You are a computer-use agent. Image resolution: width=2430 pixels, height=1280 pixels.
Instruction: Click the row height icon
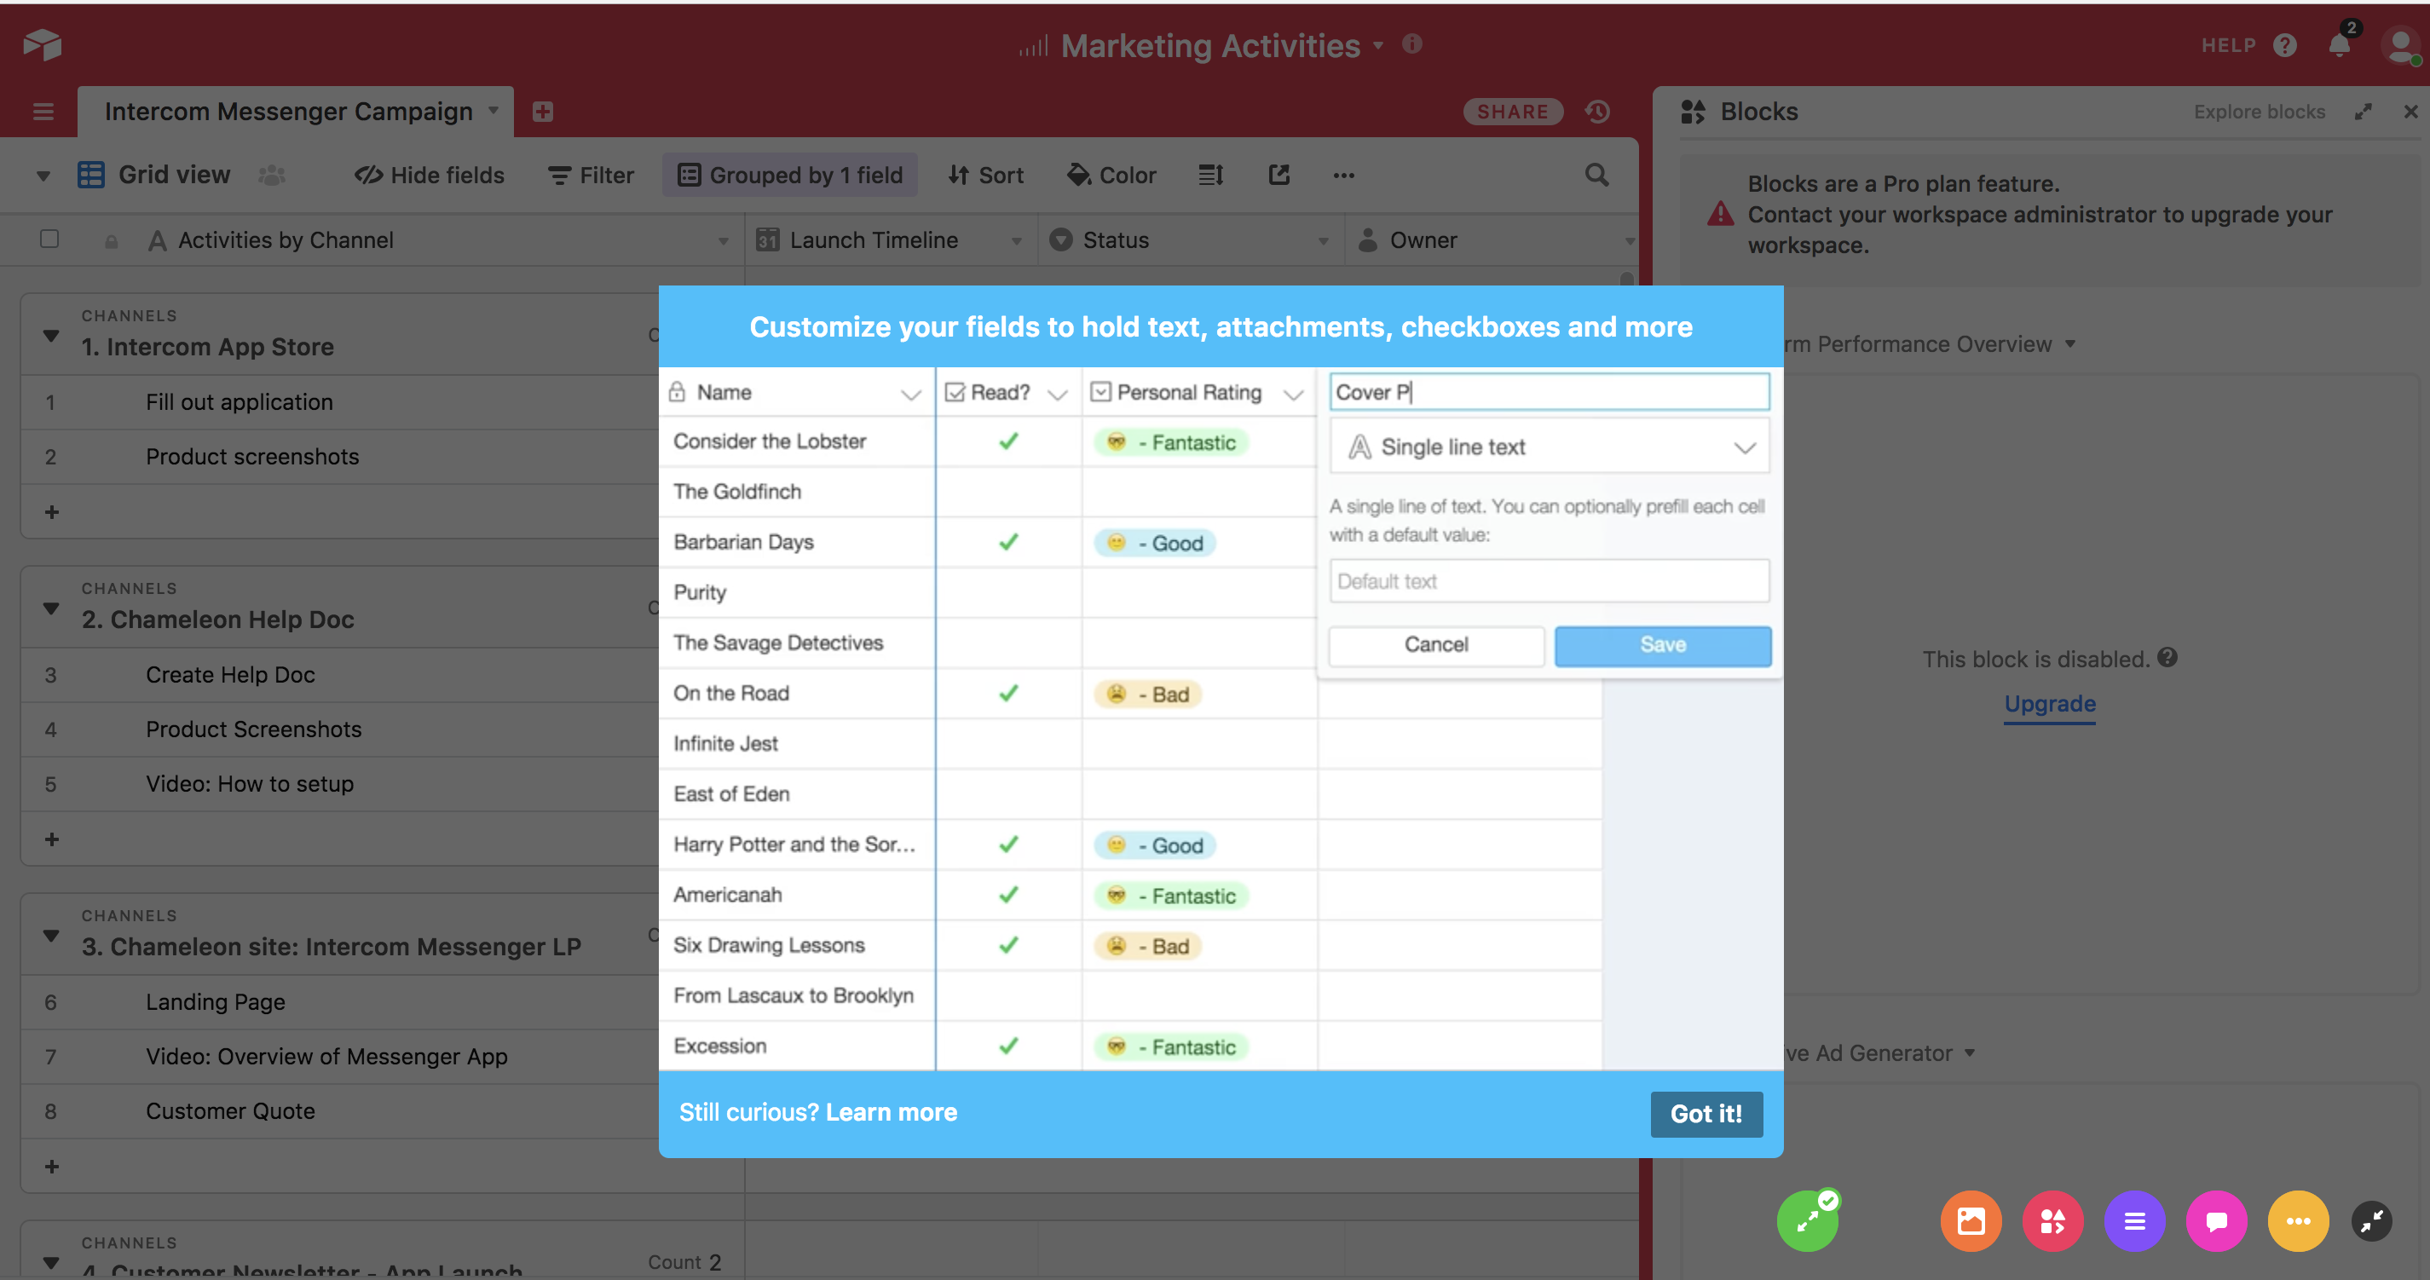(x=1210, y=176)
